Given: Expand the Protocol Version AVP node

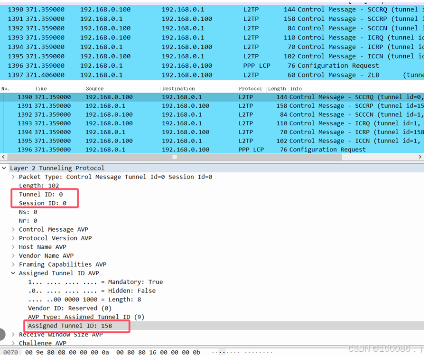Looking at the screenshot, I should coord(12,238).
